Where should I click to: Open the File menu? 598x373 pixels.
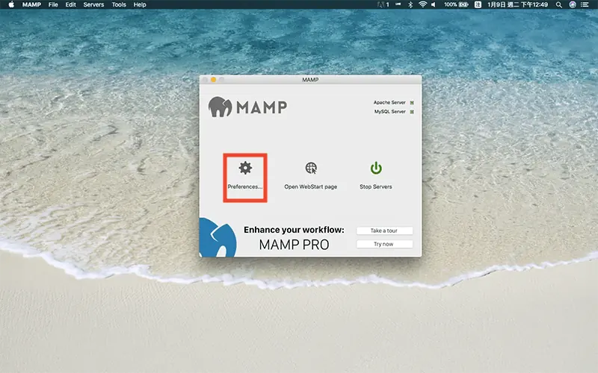pyautogui.click(x=53, y=4)
